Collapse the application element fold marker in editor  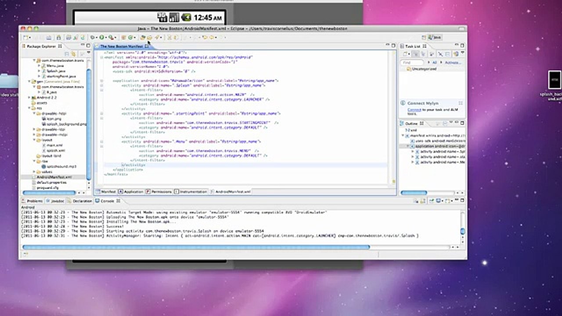[101, 81]
